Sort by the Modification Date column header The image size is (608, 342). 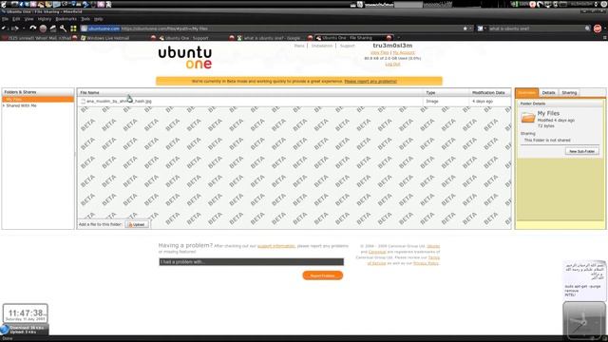click(x=490, y=93)
